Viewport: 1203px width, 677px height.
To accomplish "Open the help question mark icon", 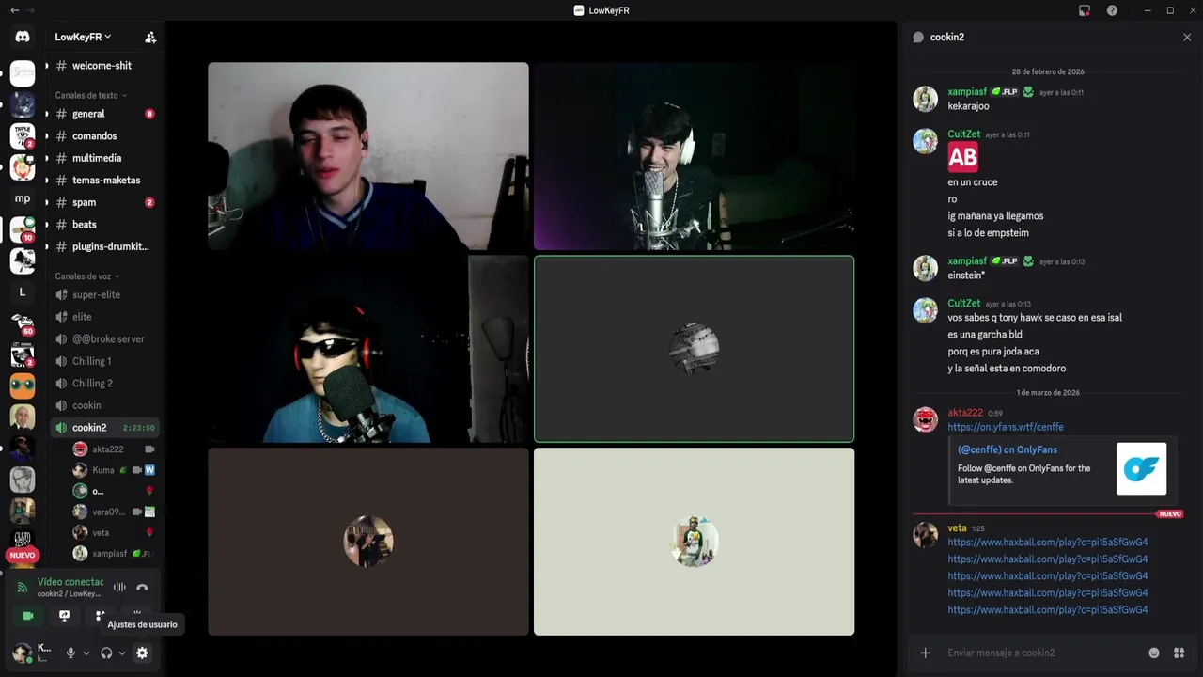I will [x=1112, y=10].
